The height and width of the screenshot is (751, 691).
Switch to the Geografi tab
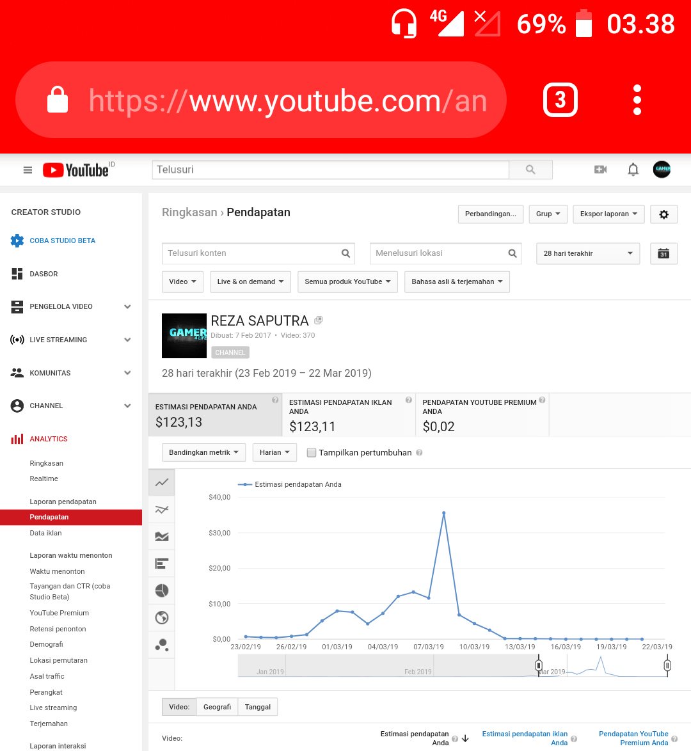point(217,707)
